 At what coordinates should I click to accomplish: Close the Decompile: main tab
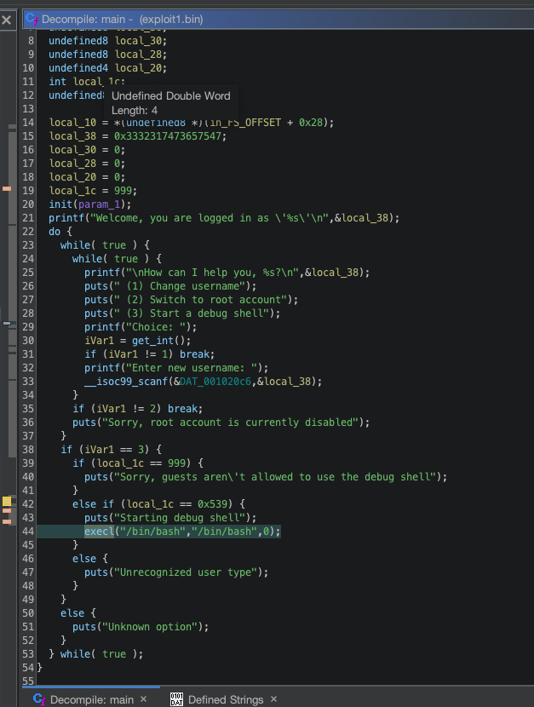click(143, 699)
